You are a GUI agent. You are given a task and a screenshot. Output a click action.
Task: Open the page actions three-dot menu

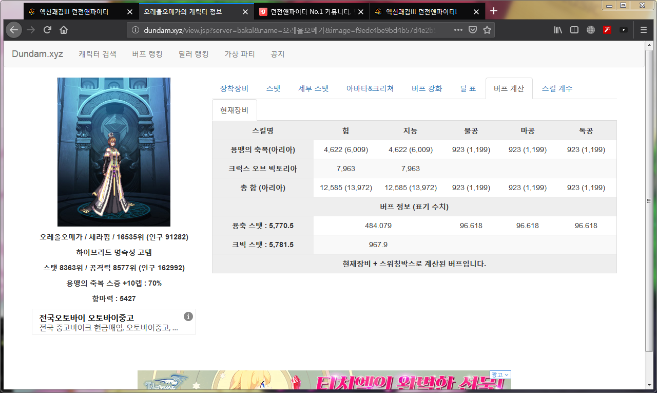458,30
